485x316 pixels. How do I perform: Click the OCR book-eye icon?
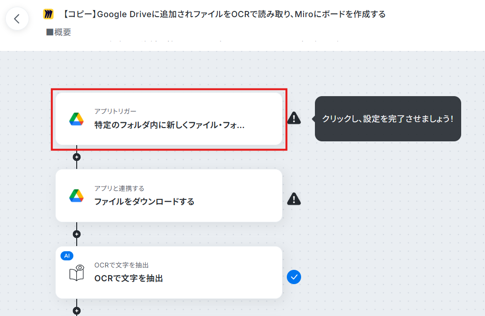pyautogui.click(x=77, y=272)
